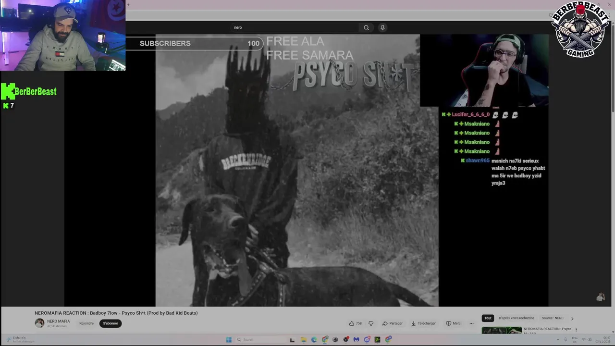Download the video via Télécharger
The image size is (615, 346).
423,323
